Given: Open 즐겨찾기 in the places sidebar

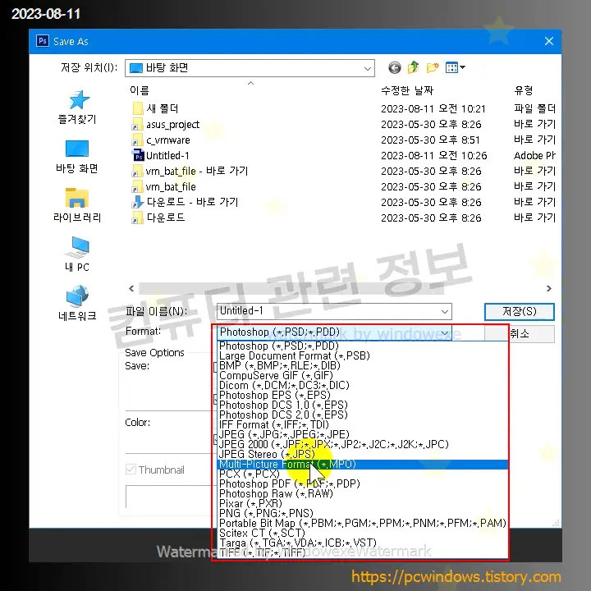Looking at the screenshot, I should 77,108.
